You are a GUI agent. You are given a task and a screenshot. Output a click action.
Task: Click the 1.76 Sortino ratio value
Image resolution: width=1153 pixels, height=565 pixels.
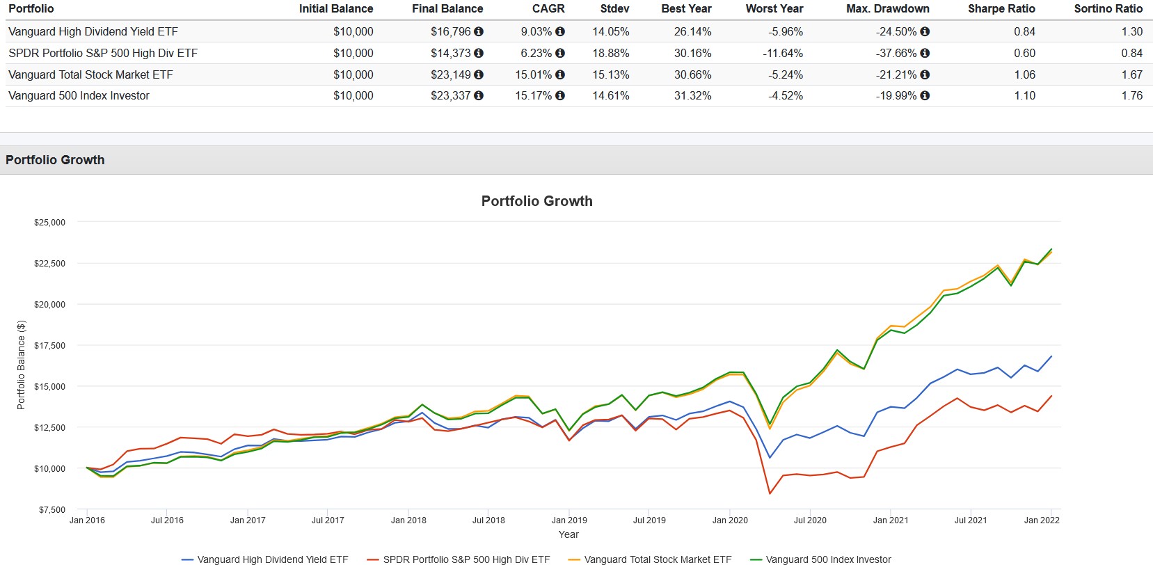tap(1132, 95)
